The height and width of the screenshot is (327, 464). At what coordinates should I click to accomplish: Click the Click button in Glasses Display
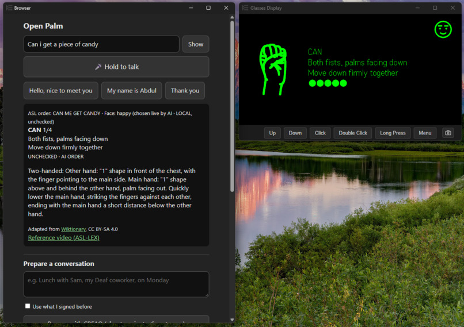click(320, 133)
